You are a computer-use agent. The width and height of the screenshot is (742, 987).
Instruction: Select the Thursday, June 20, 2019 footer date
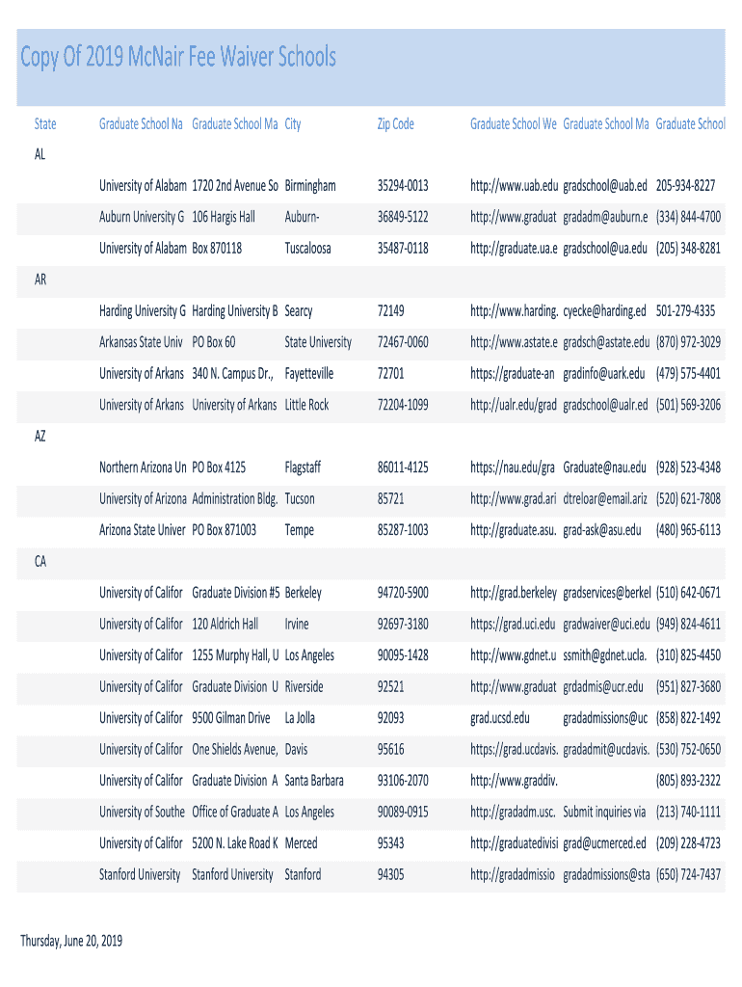point(71,941)
